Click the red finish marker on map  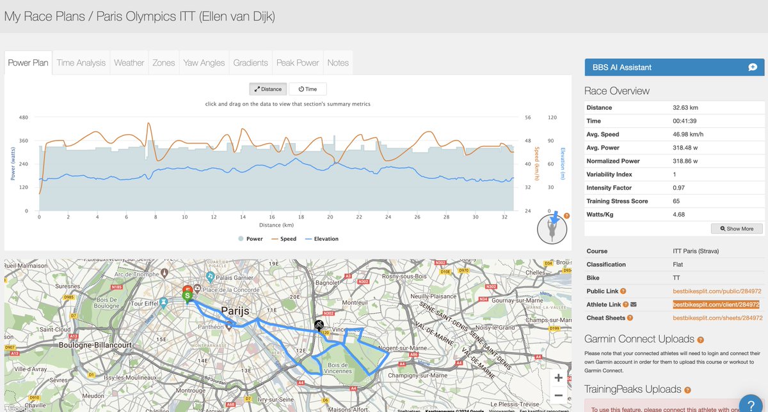(x=189, y=289)
